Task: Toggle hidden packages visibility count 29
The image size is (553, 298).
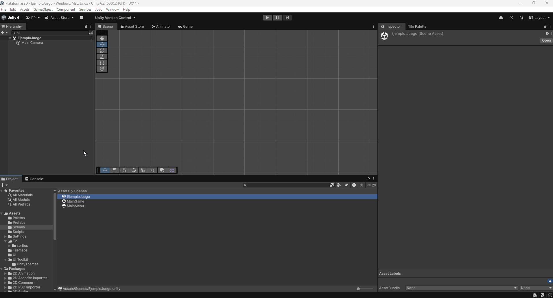Action: pos(372,185)
